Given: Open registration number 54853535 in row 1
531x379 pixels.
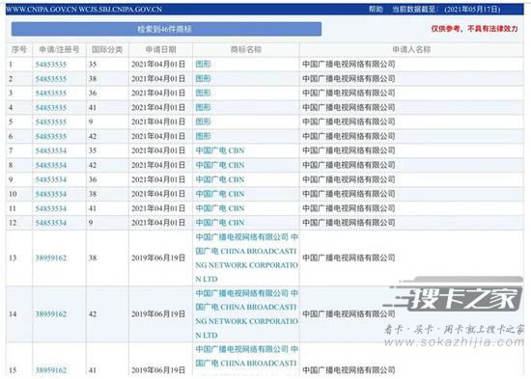Looking at the screenshot, I should click(51, 65).
